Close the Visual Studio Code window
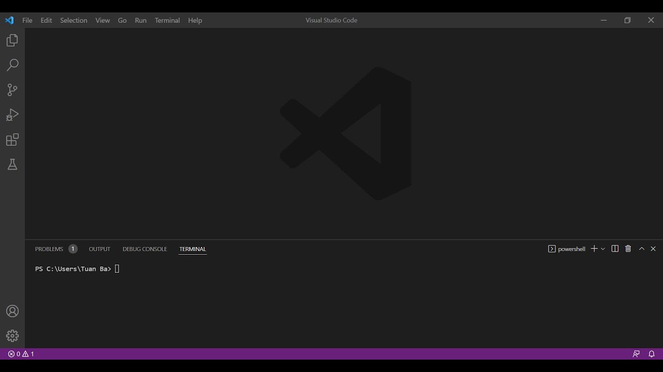663x372 pixels. [651, 20]
